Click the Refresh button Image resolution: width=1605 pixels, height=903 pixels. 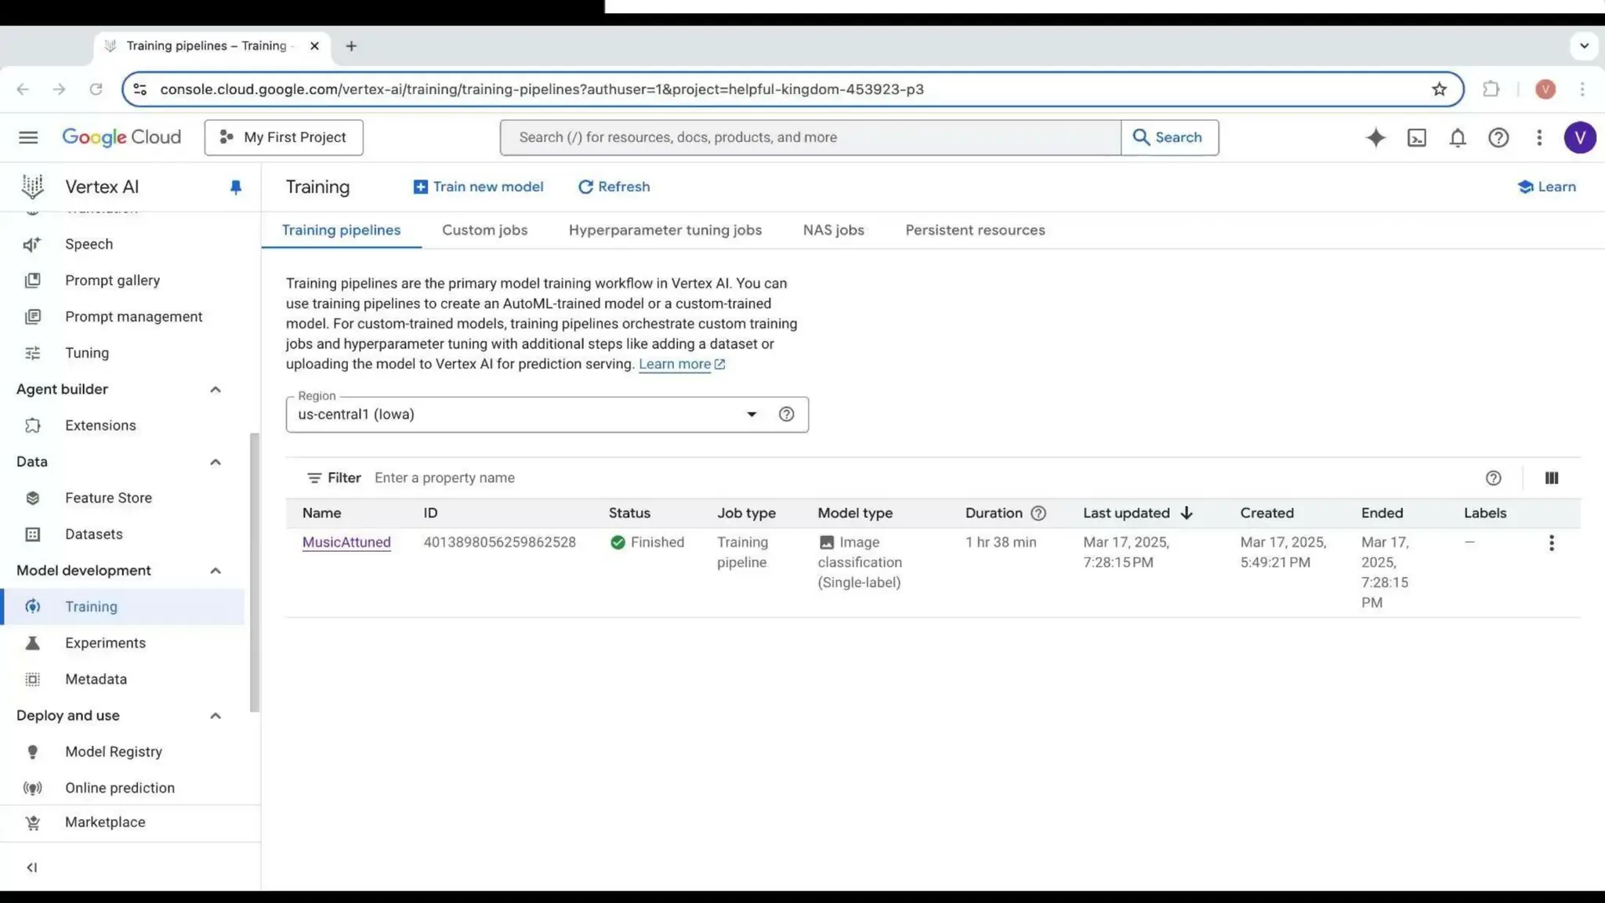tap(614, 187)
